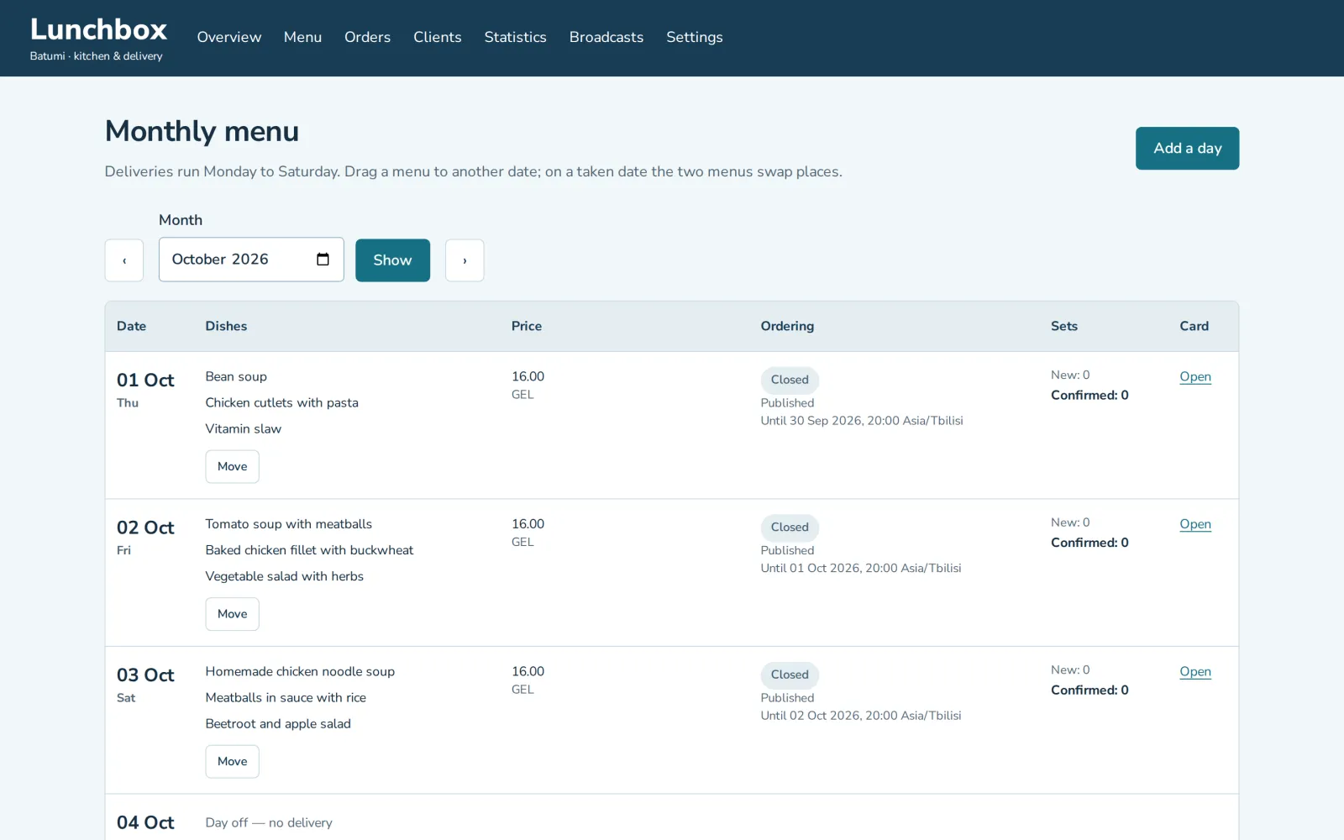Viewport: 1344px width, 840px height.
Task: Click 'Day off — no delivery' text
Action: [x=269, y=822]
